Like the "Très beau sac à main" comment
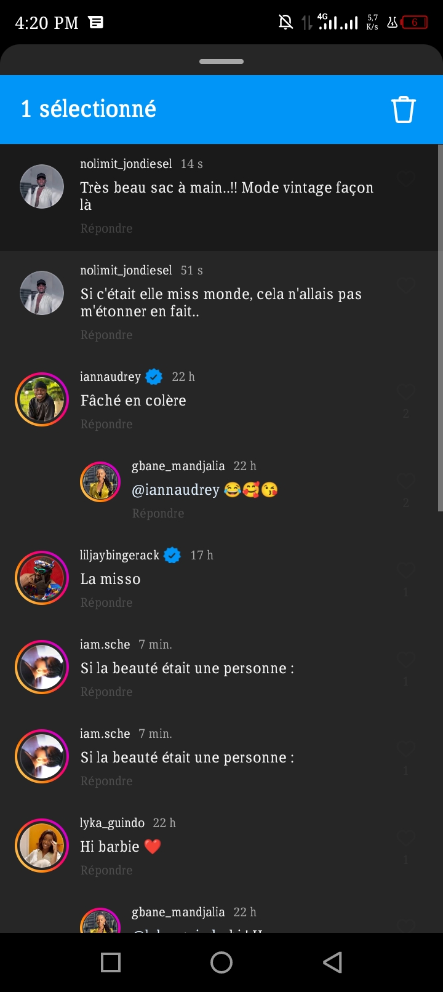 point(405,180)
